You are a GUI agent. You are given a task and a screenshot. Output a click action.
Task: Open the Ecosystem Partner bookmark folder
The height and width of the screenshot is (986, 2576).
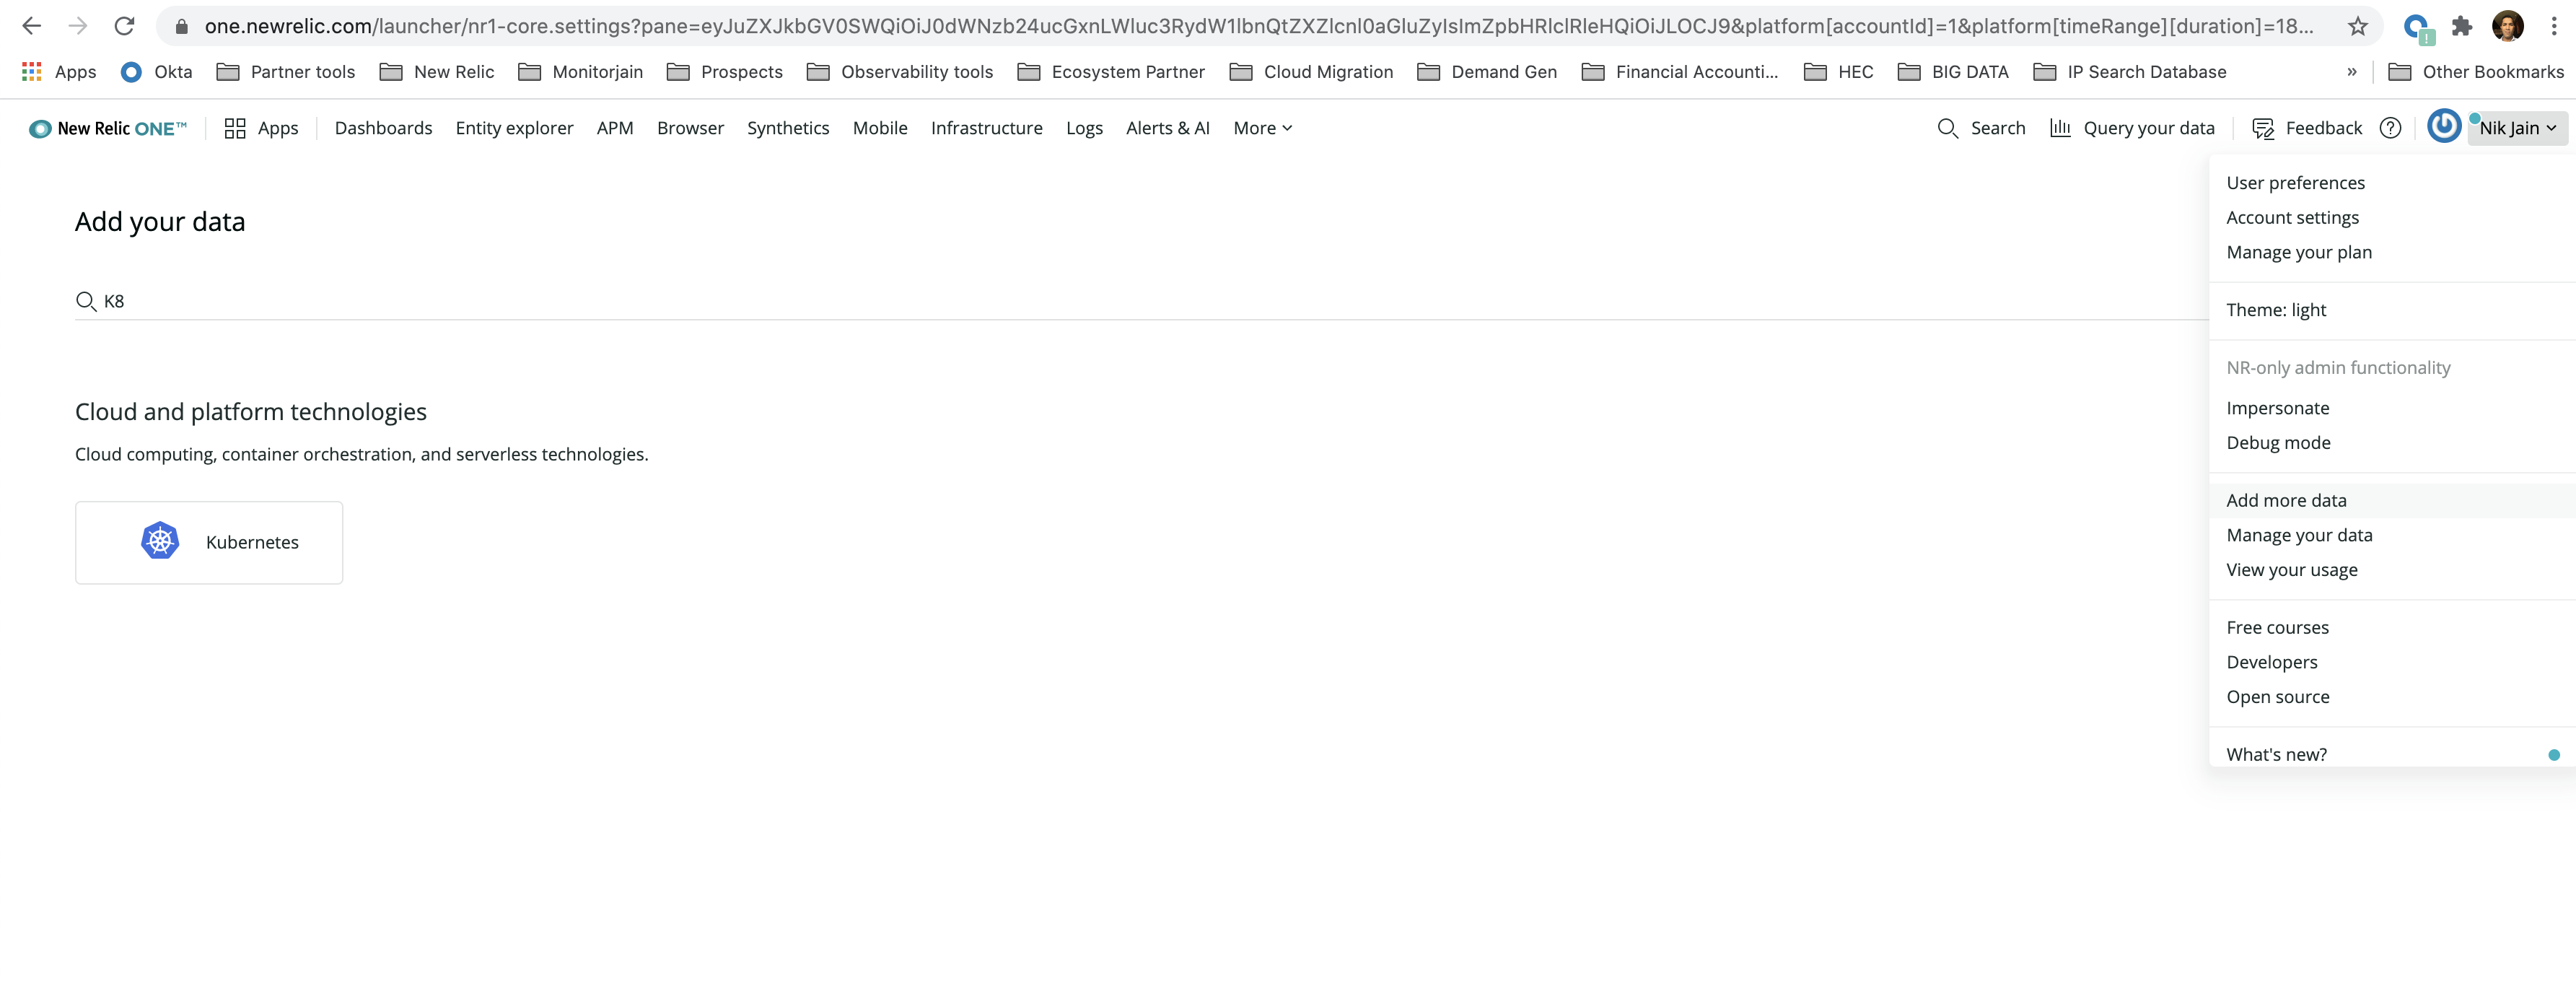click(1111, 72)
